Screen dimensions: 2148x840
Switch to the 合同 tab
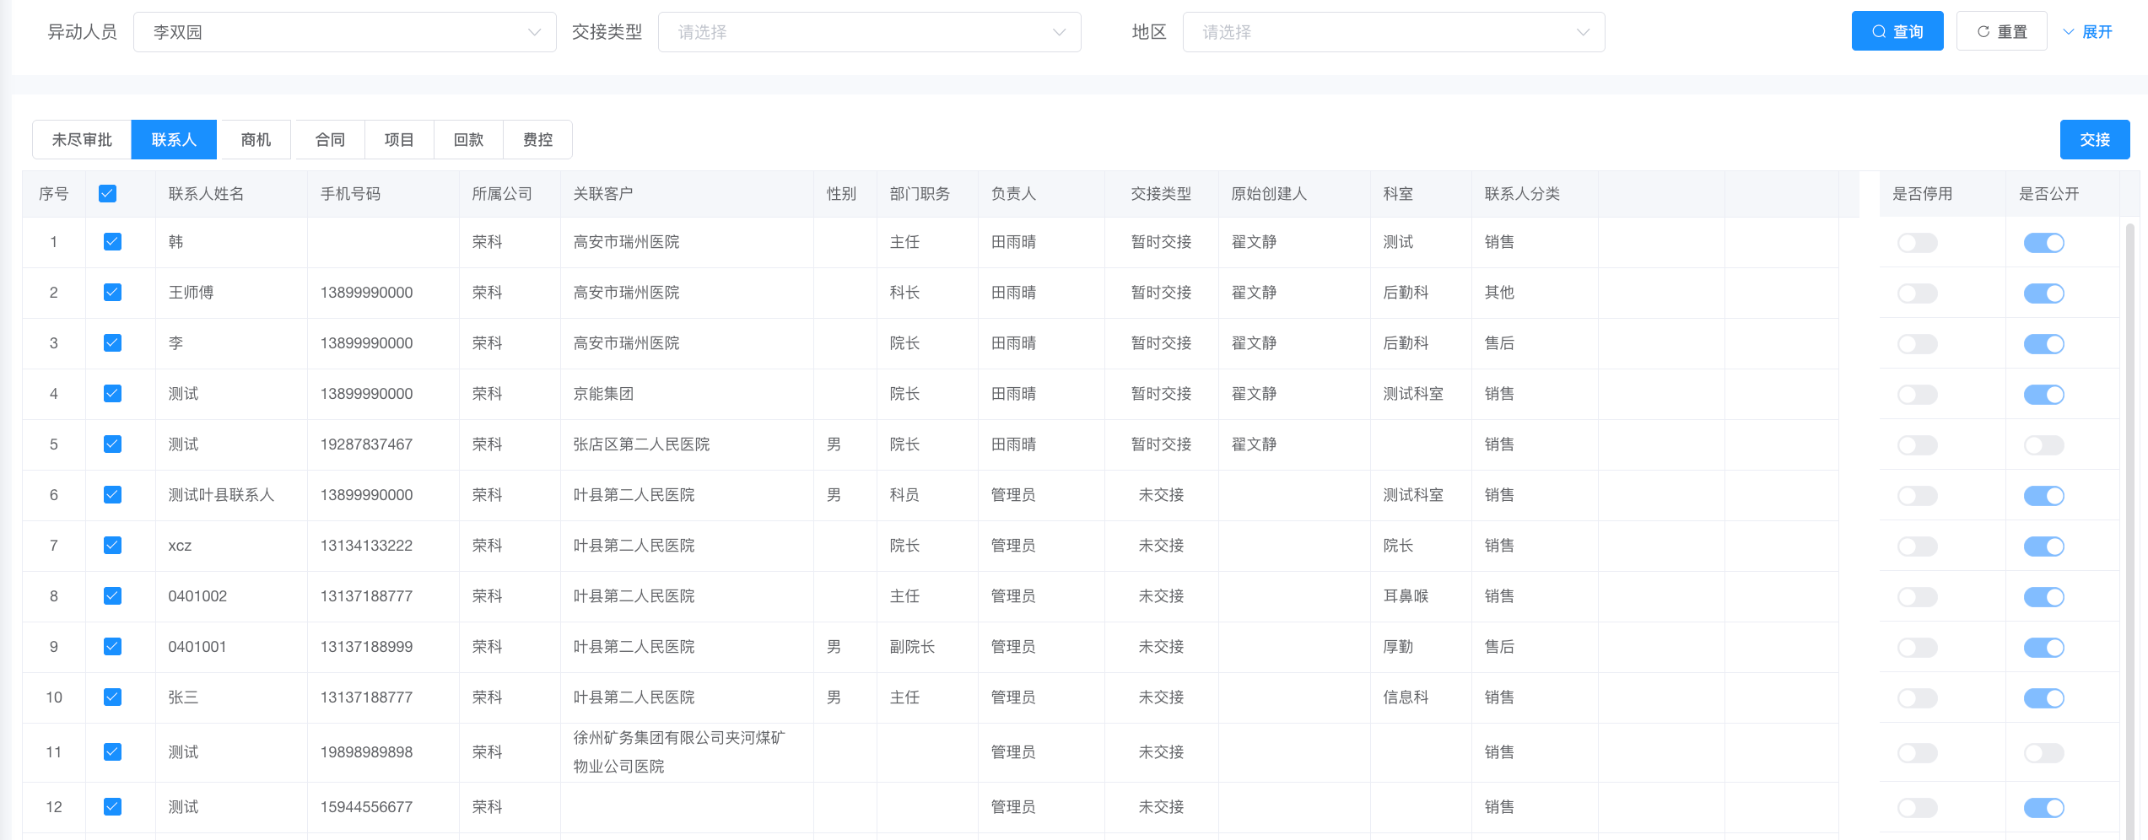tap(330, 139)
